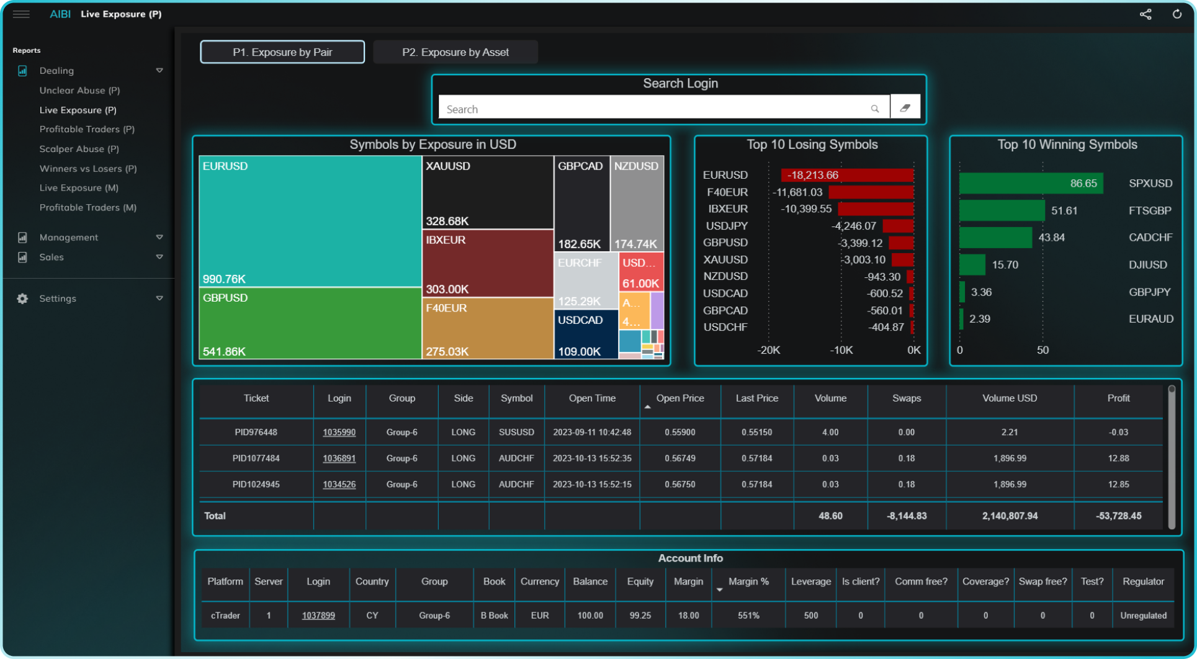The height and width of the screenshot is (659, 1197).
Task: Switch to P1. Exposure by Pair tab
Action: pos(282,52)
